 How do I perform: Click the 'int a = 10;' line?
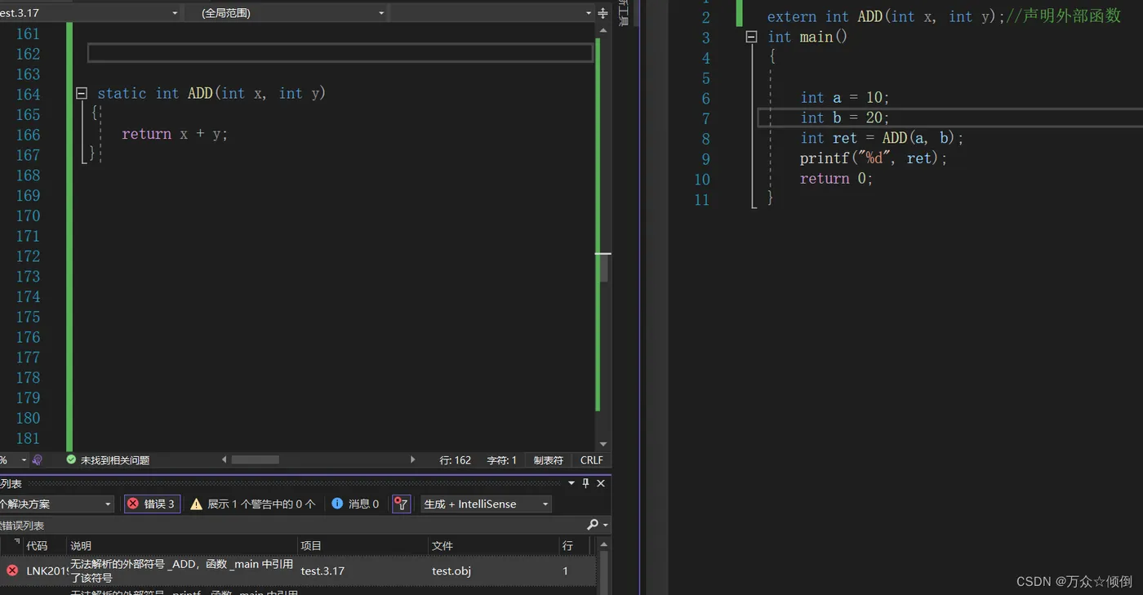click(x=844, y=98)
